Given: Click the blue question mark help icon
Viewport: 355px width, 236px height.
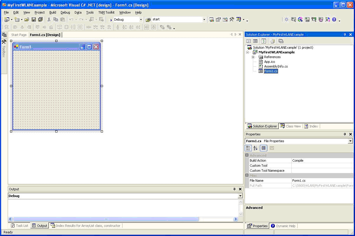Looking at the screenshot, I should pos(334,19).
